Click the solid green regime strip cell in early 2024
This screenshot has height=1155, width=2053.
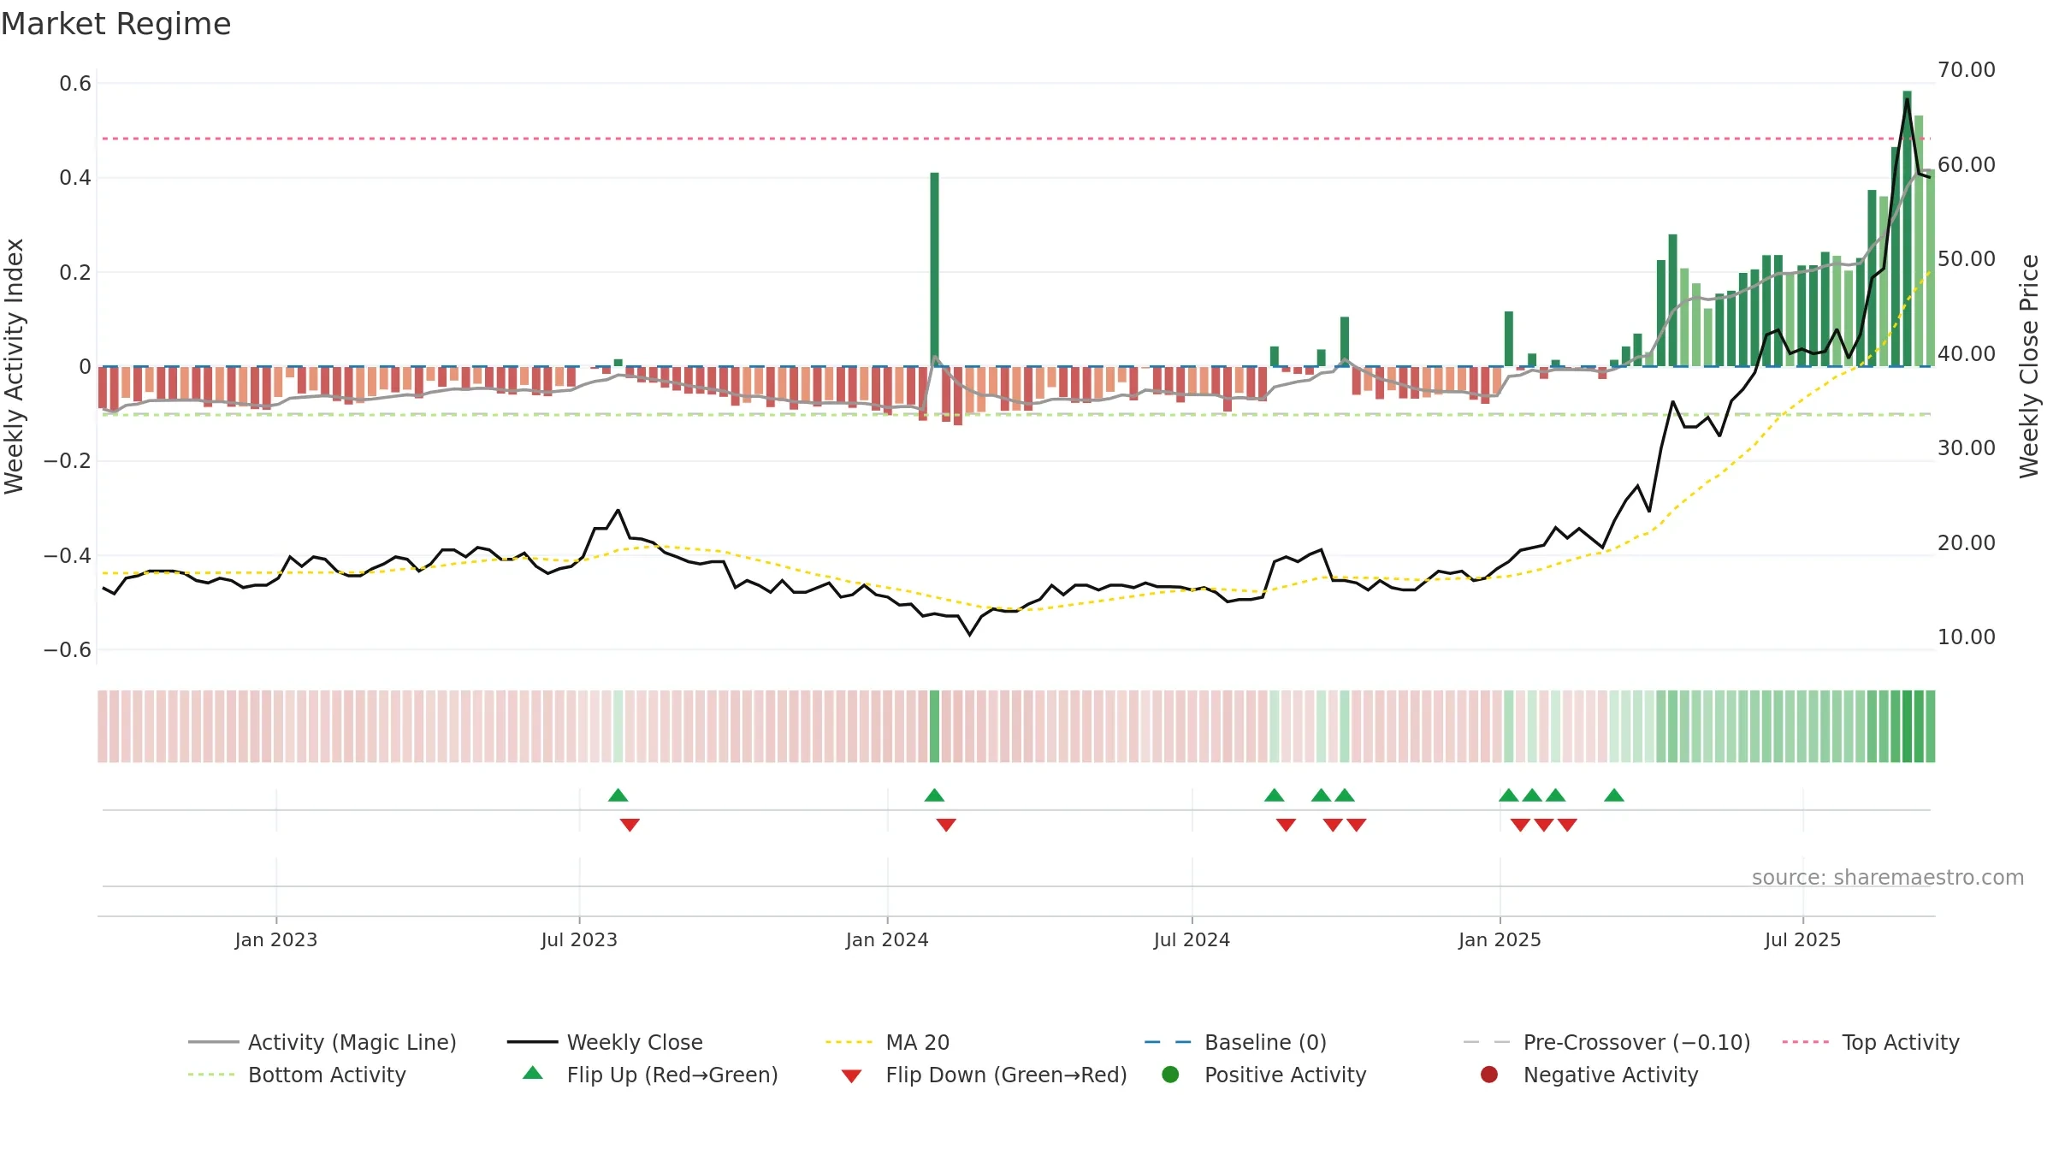click(934, 726)
